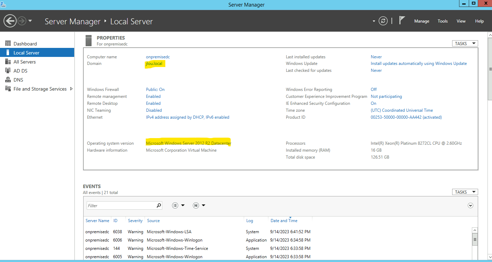The image size is (492, 262).
Task: Click the filter search magnifier icon
Action: 159,205
